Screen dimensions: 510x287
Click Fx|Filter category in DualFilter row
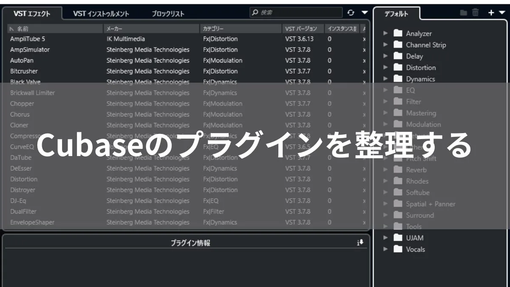[x=213, y=211]
